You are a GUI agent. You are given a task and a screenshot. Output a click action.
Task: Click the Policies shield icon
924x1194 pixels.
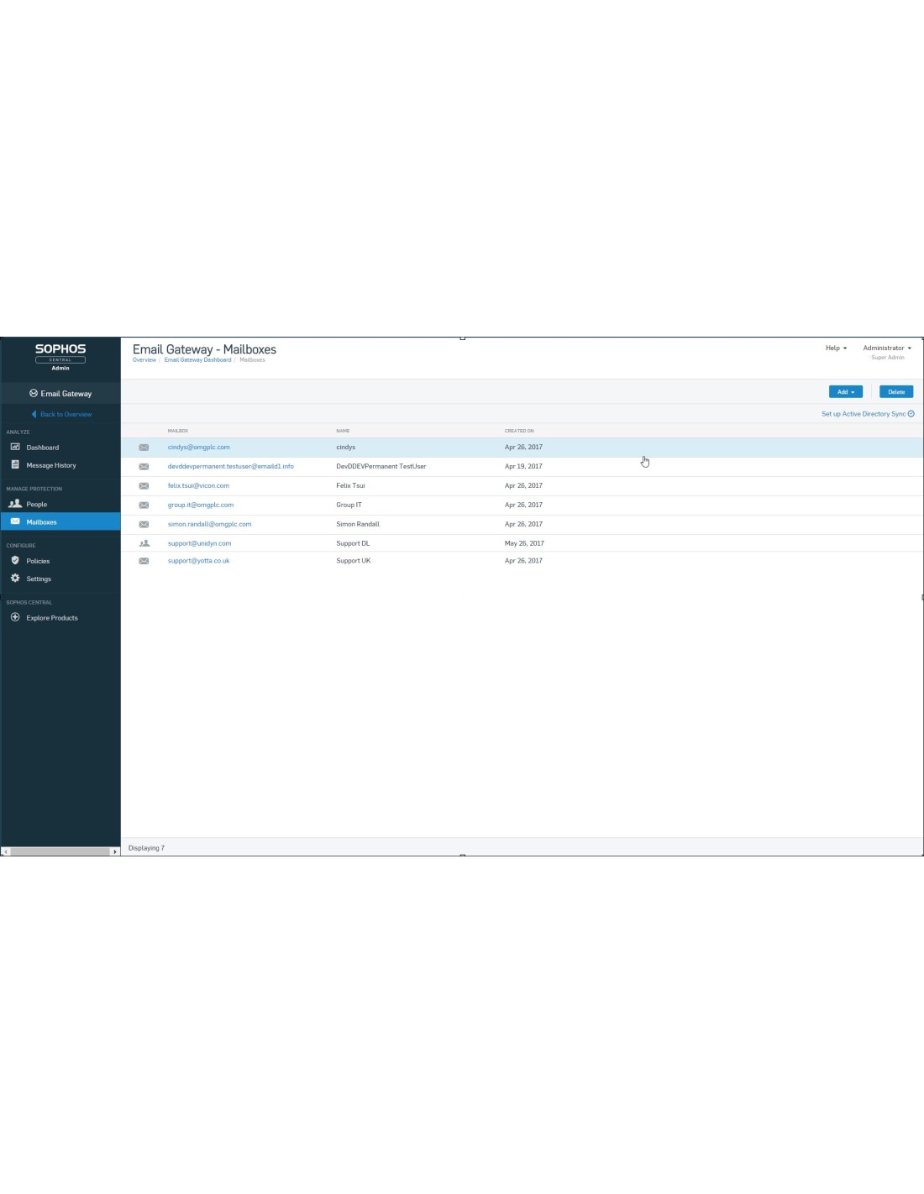15,560
